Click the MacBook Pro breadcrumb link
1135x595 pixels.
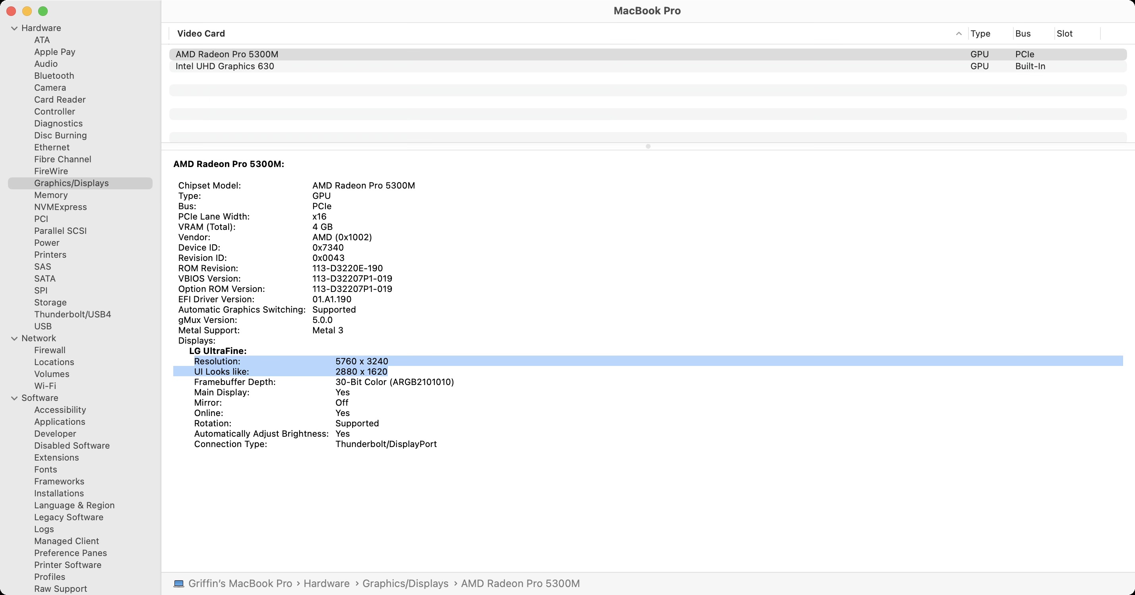(233, 584)
